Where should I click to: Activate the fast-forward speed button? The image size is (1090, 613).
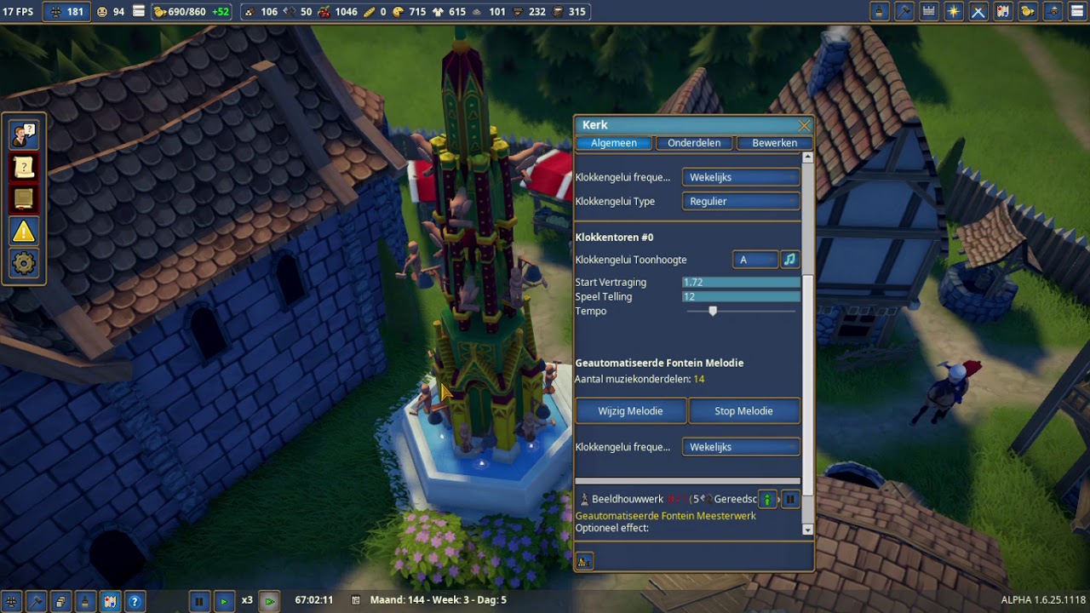(269, 601)
